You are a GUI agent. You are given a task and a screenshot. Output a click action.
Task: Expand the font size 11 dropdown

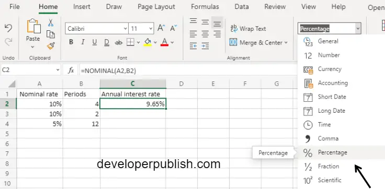coord(151,29)
